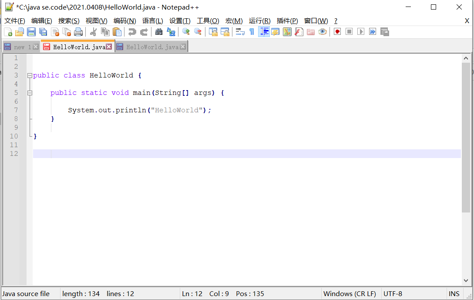Image resolution: width=474 pixels, height=300 pixels.
Task: Open the User Defined Language dialog icon
Action: pyautogui.click(x=276, y=32)
